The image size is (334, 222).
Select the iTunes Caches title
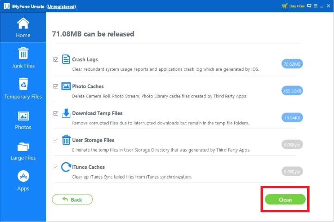[x=88, y=167]
